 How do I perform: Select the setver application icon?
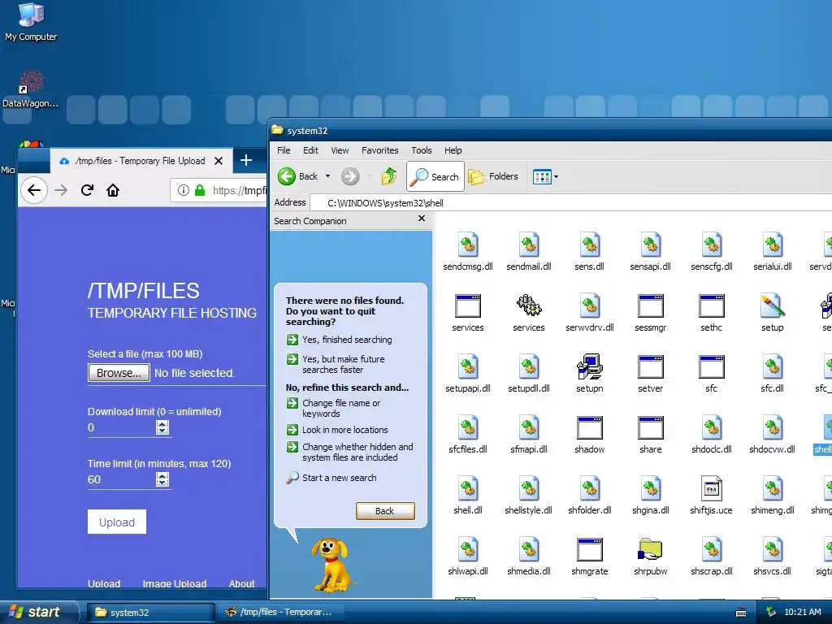[x=651, y=374]
